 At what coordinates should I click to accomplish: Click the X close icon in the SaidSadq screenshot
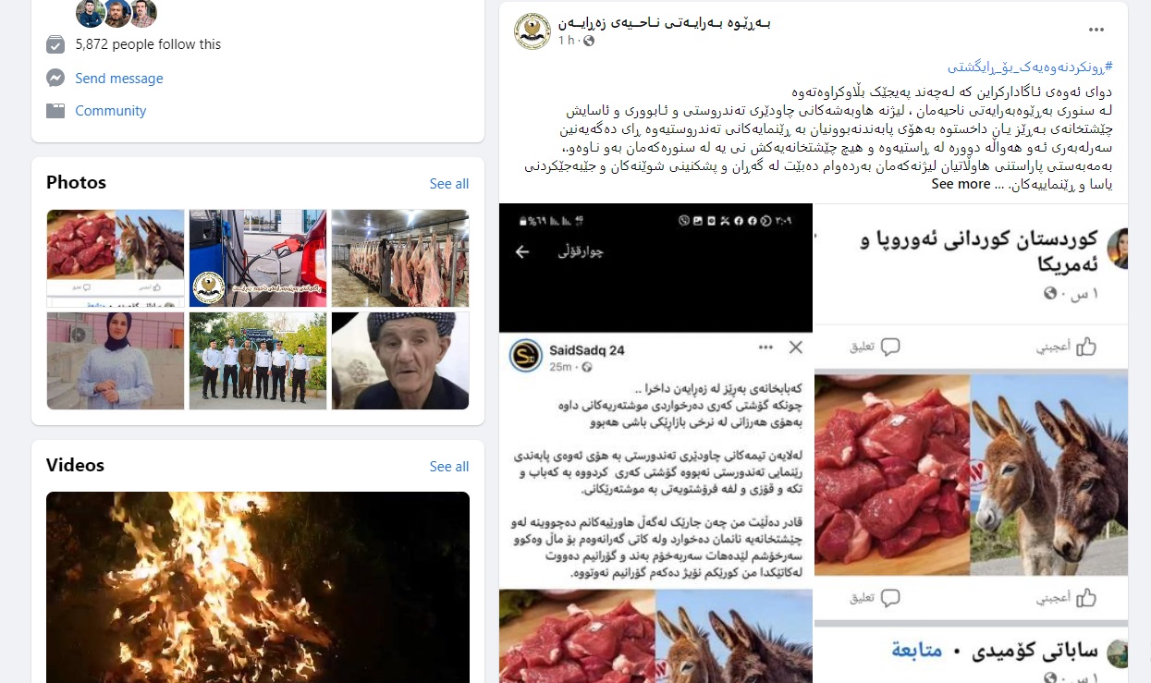pos(795,348)
